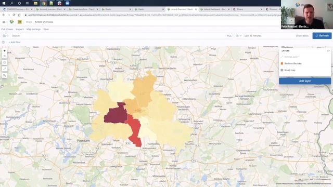The image size is (333, 187).
Task: Switch to Chrome in the taskbar
Action: point(44,3)
